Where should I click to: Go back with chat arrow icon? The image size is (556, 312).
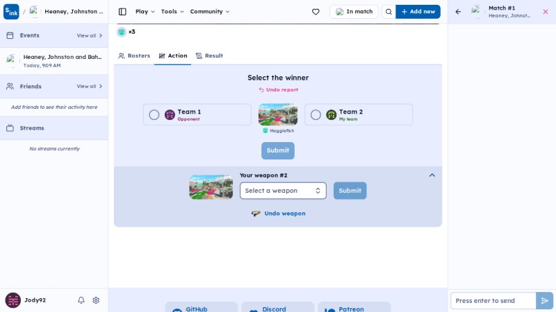[x=458, y=12]
